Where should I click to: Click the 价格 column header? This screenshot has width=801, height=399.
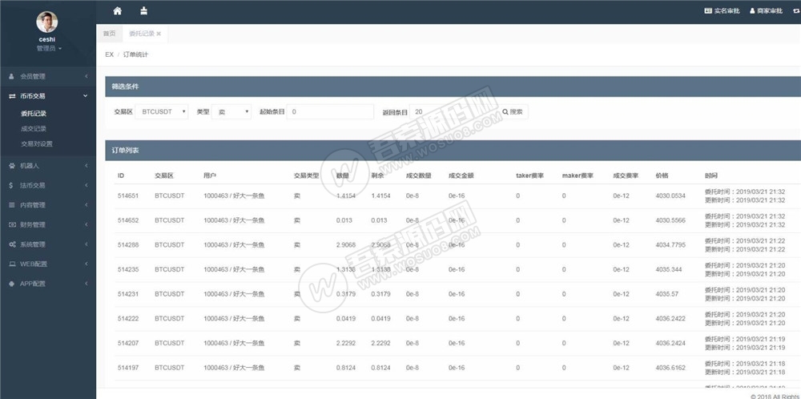662,175
